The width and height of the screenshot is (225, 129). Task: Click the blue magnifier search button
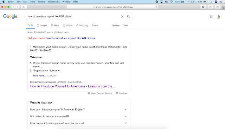click(128, 16)
